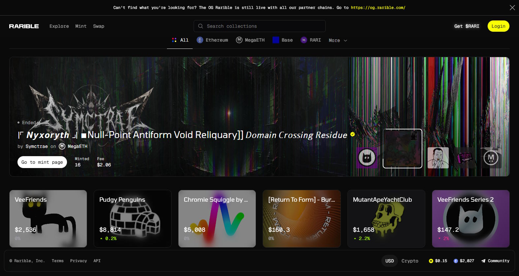Filter collections by Base chain
This screenshot has height=276, width=519.
tap(283, 40)
